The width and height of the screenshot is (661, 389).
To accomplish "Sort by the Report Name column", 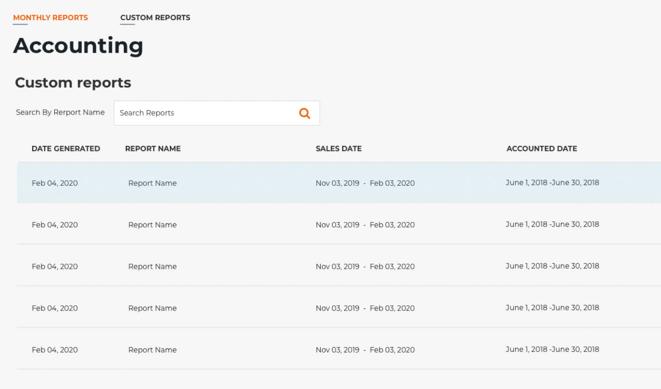I will [152, 148].
